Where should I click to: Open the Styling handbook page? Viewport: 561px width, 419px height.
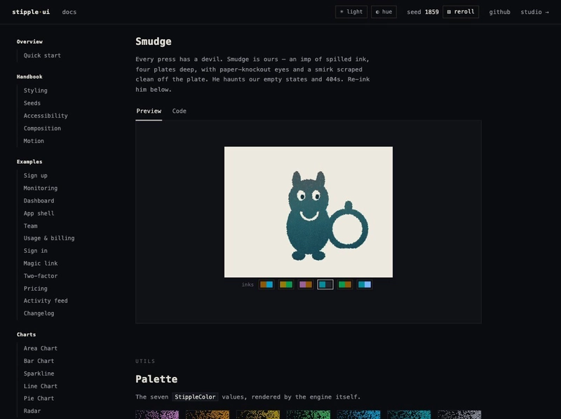[36, 90]
